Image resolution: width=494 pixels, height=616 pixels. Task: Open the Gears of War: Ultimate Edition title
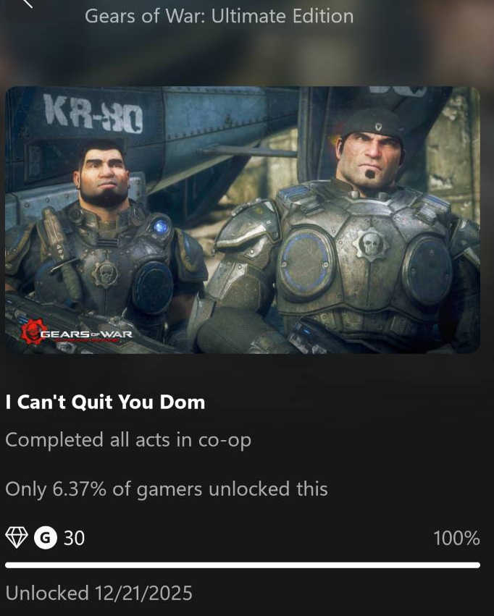coord(219,16)
